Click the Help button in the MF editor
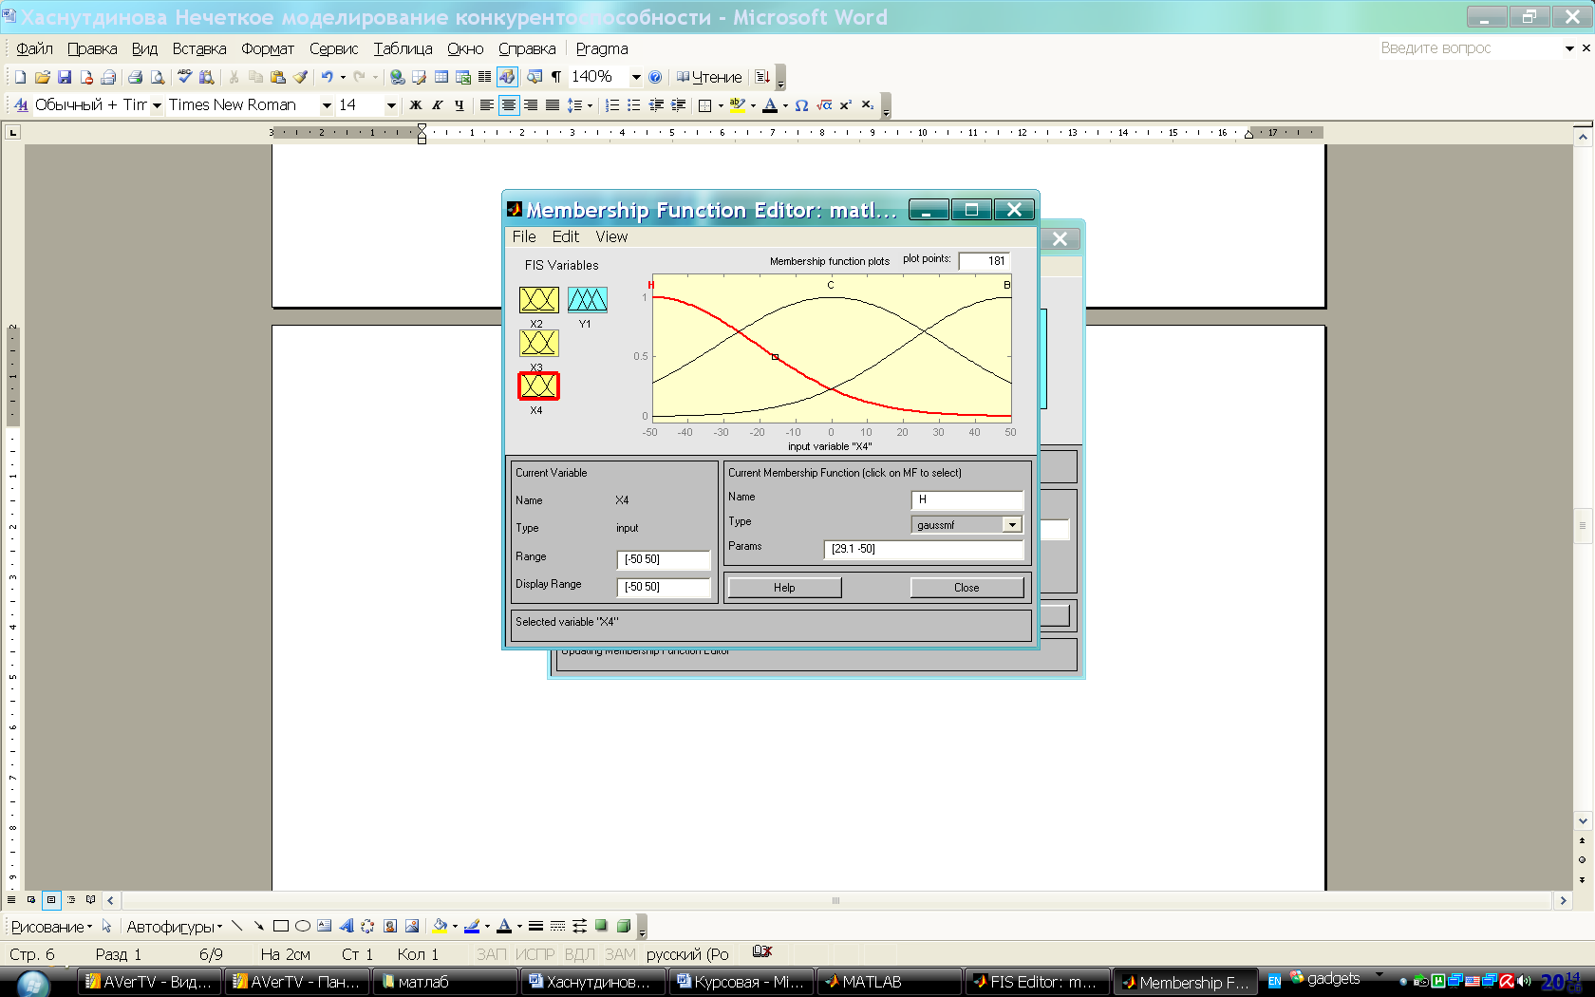Viewport: 1595px width, 997px height. point(784,588)
